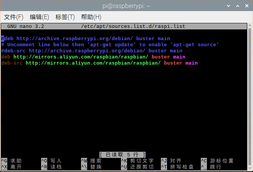Image resolution: width=253 pixels, height=172 pixels.
Task: Maximize the terminal window with the up chevron
Action: [x=238, y=6]
